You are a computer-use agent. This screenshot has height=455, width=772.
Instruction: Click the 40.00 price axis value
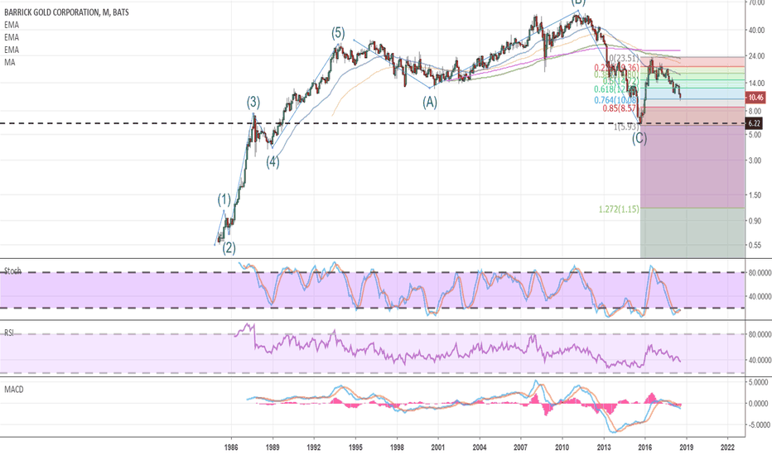point(756,31)
